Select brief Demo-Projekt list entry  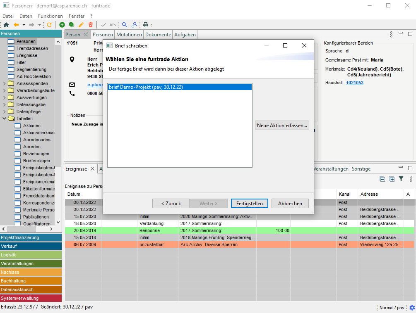pos(179,87)
